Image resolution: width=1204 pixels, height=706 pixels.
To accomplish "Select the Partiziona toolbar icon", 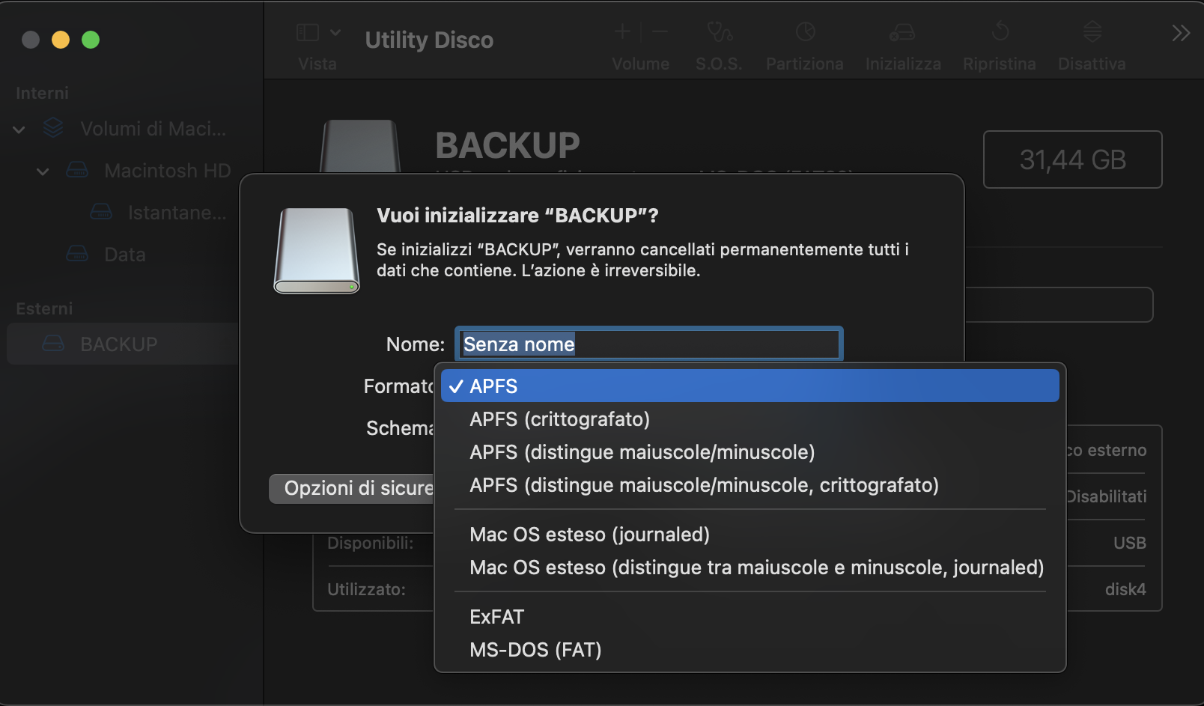I will [x=804, y=41].
